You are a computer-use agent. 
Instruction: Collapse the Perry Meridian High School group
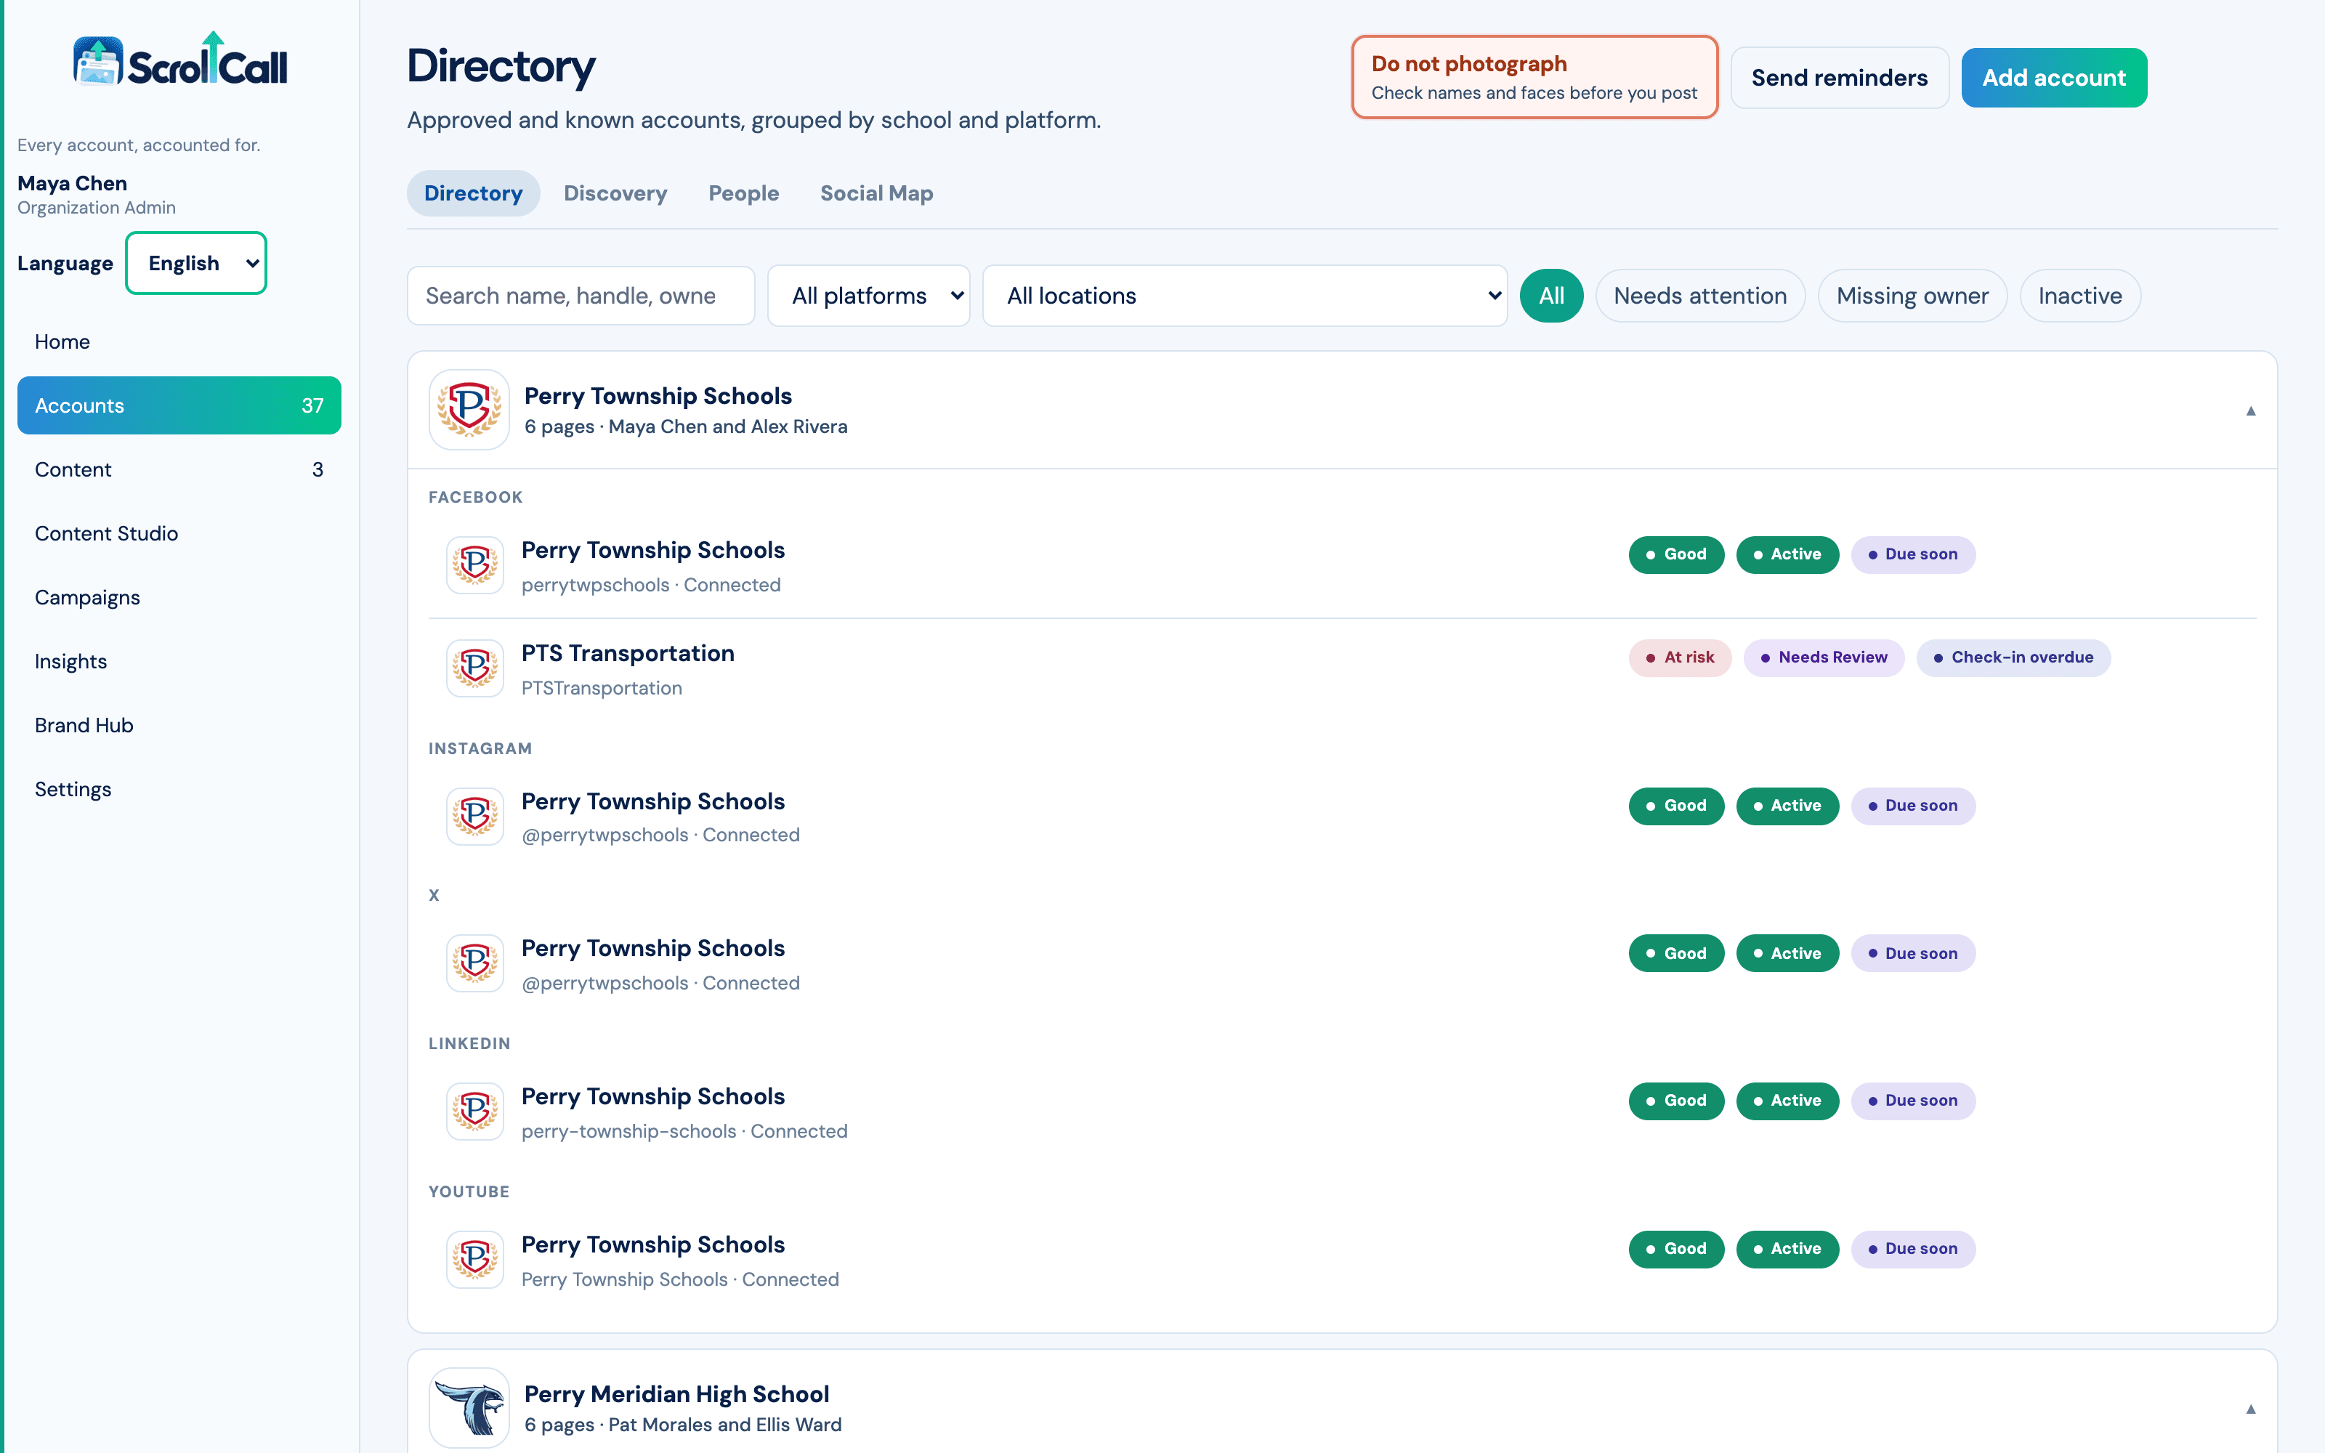click(2250, 1409)
